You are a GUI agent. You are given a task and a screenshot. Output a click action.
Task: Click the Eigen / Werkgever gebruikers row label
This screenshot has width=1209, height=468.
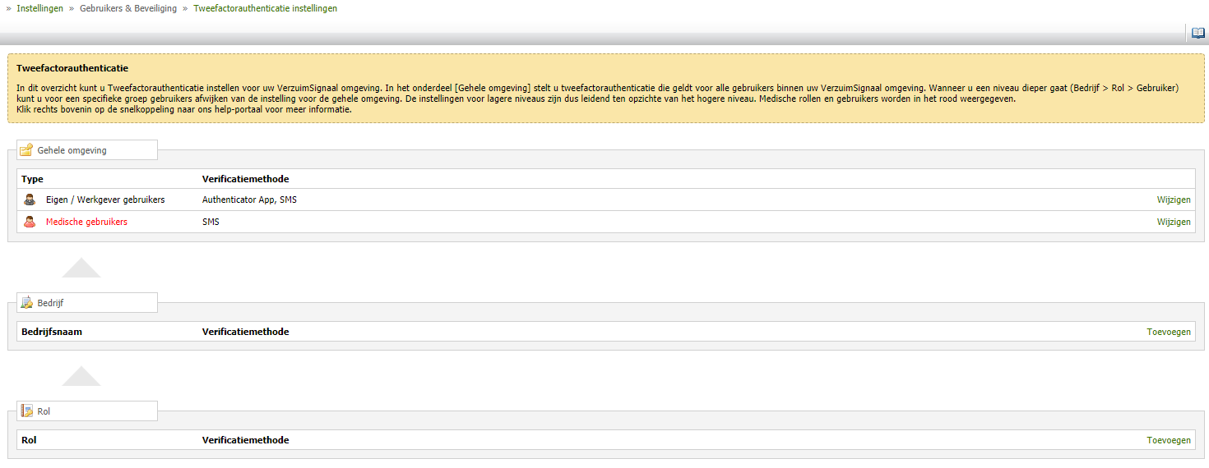105,200
